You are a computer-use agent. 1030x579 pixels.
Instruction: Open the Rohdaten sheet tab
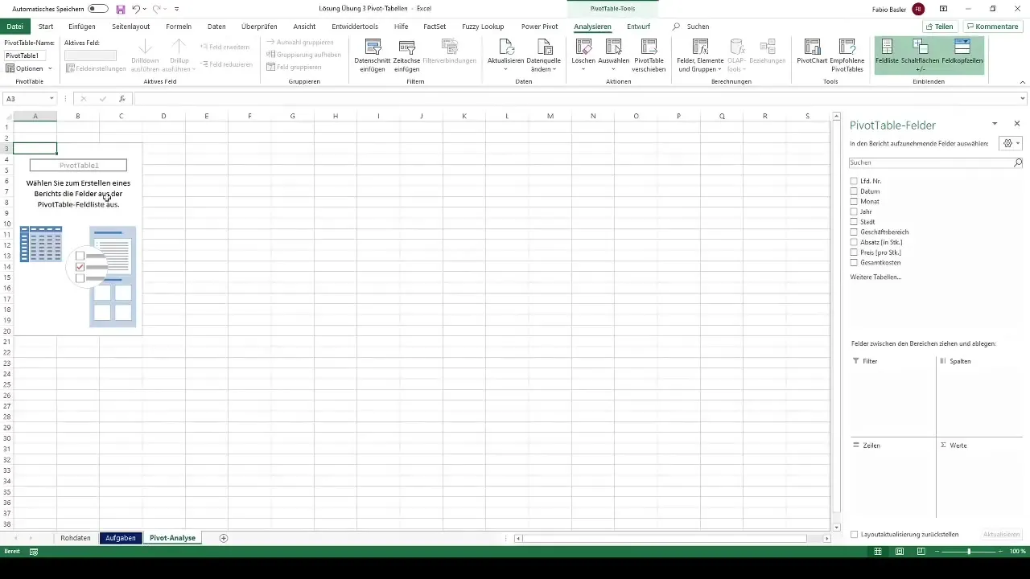(76, 538)
